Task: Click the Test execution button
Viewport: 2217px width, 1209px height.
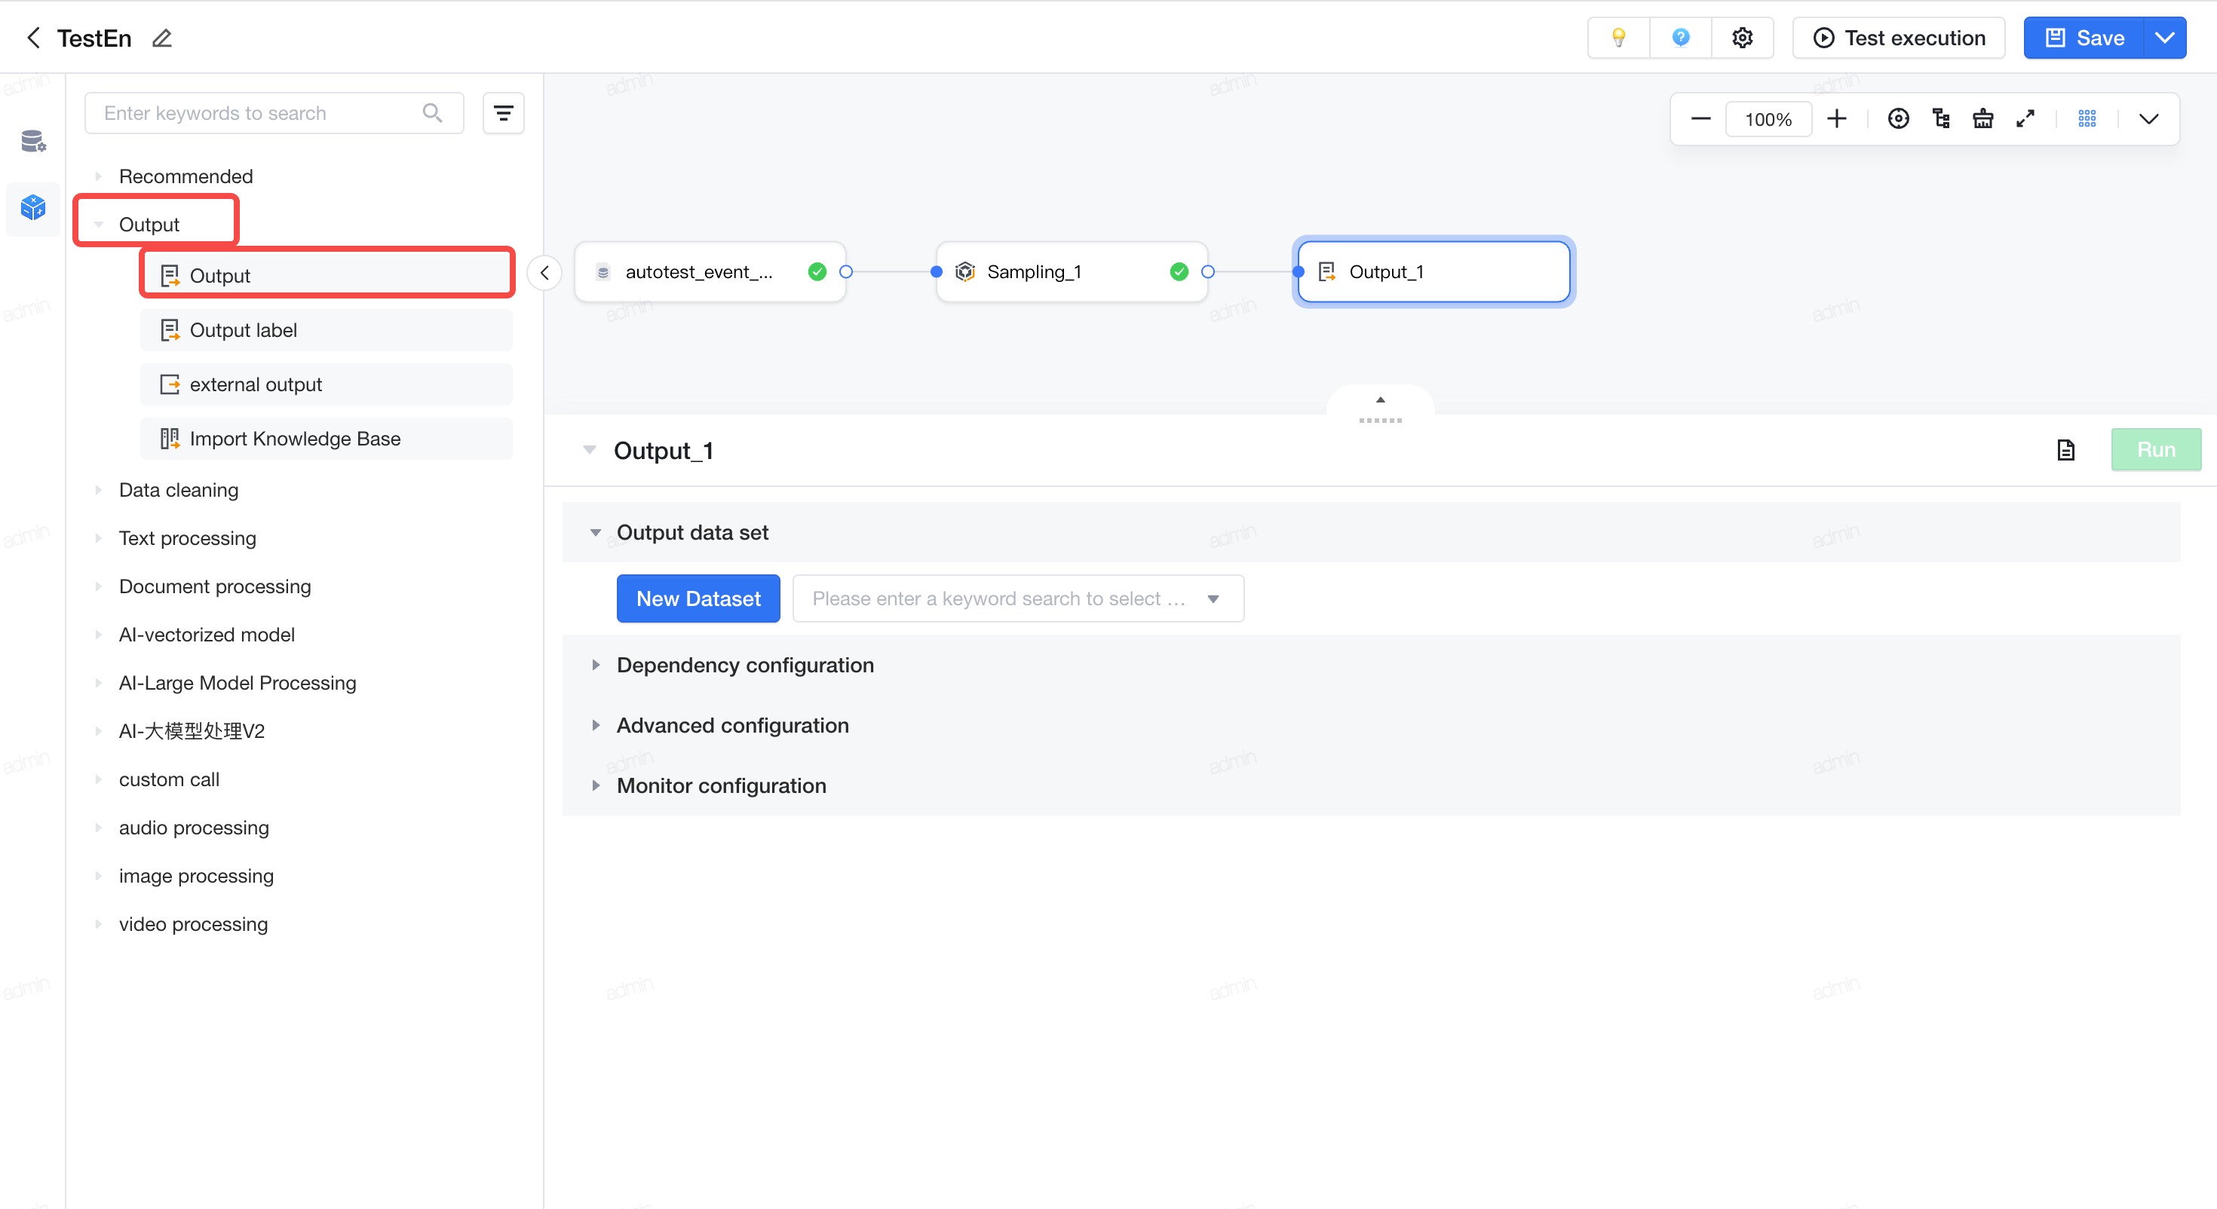Action: pos(1899,38)
